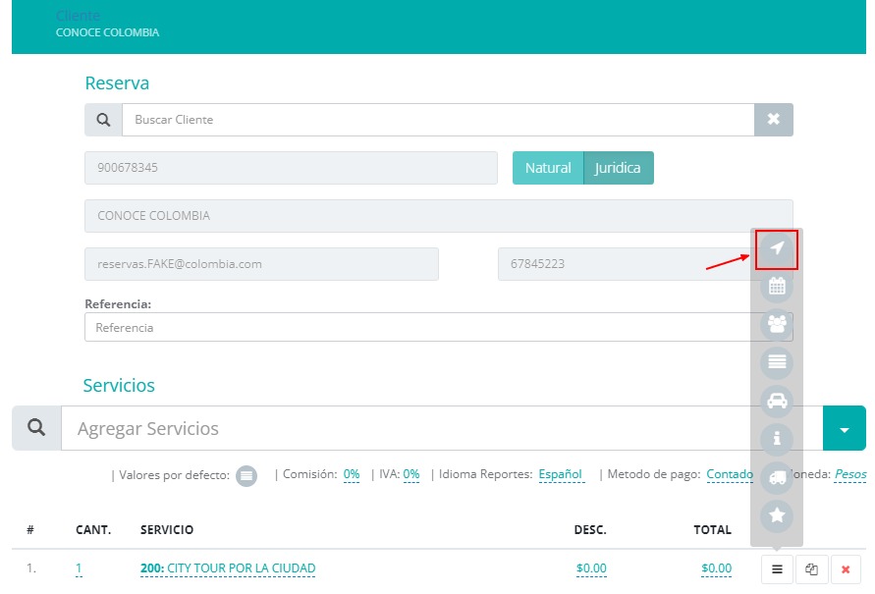Clear the client search with X button
Screen dimensions: 875x594
(x=773, y=120)
